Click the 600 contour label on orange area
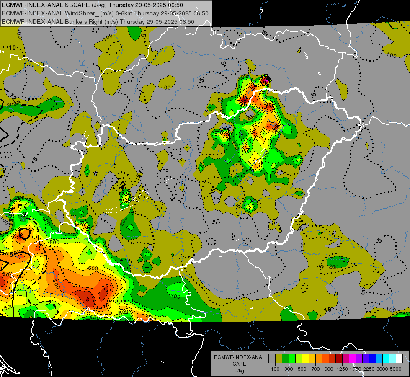The width and height of the screenshot is (410, 377). click(x=93, y=268)
